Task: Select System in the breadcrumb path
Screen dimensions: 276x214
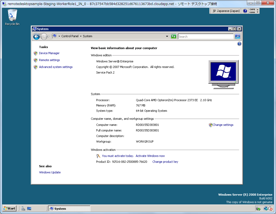Action: pyautogui.click(x=88, y=36)
